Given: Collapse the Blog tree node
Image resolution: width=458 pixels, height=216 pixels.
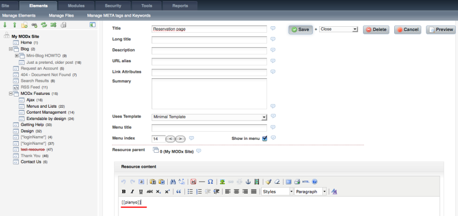Looking at the screenshot, I should point(11,49).
